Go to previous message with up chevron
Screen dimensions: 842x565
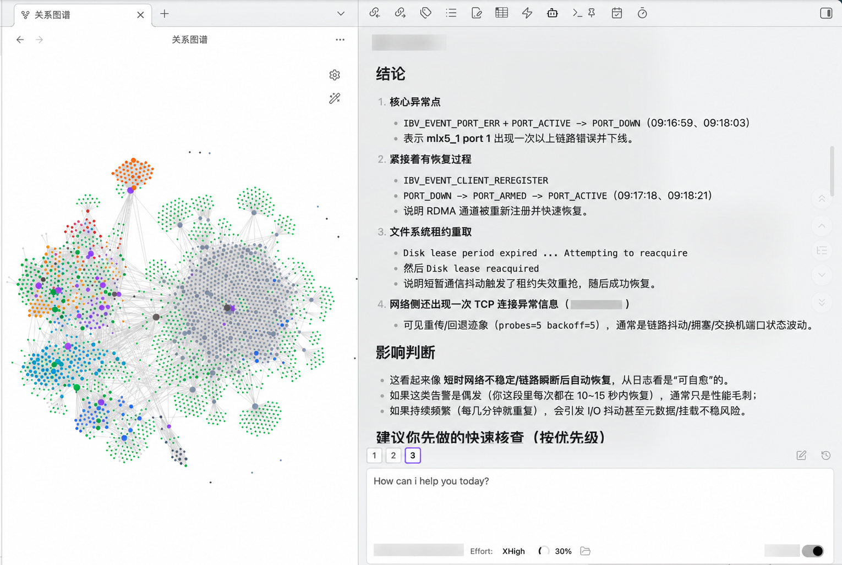point(822,225)
